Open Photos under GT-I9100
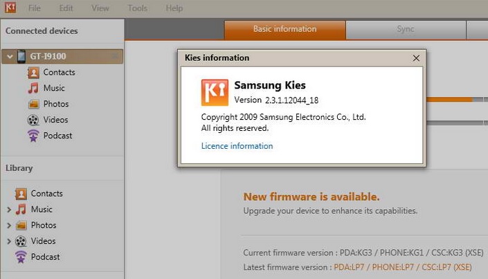488x279 pixels. (x=56, y=104)
